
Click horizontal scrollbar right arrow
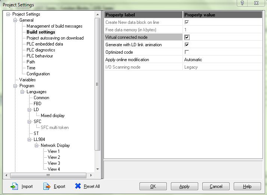point(91,175)
